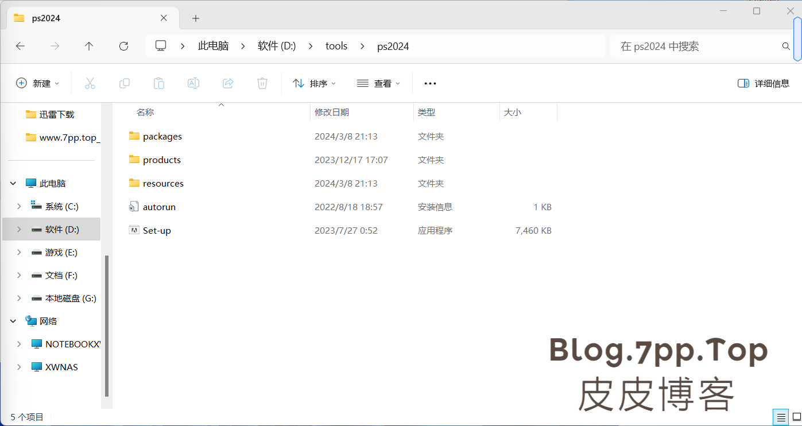Open the 查看 view dropdown
This screenshot has height=426, width=802.
click(x=378, y=83)
